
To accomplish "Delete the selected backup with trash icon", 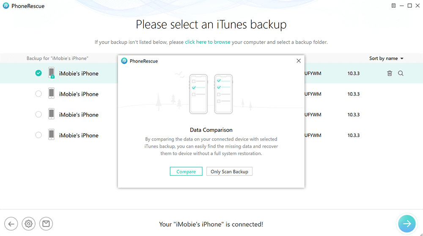I will [x=390, y=73].
